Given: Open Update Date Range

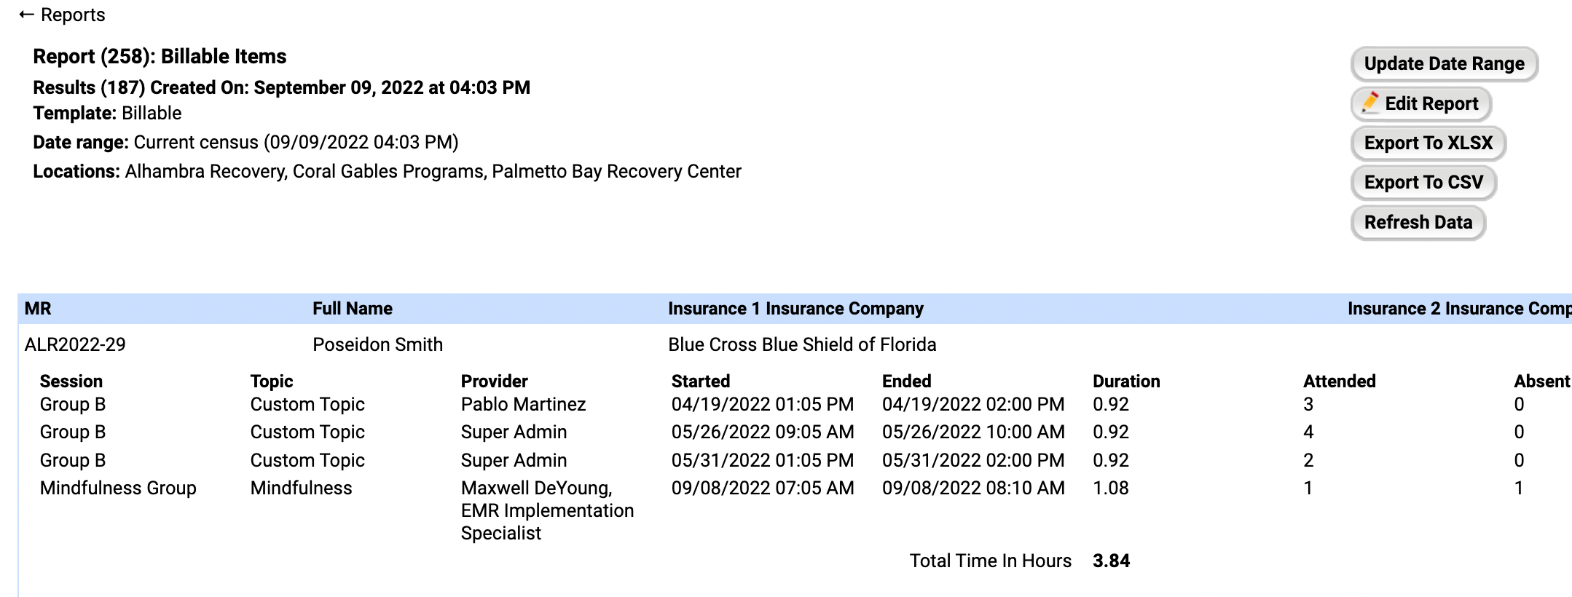Looking at the screenshot, I should click(x=1444, y=64).
